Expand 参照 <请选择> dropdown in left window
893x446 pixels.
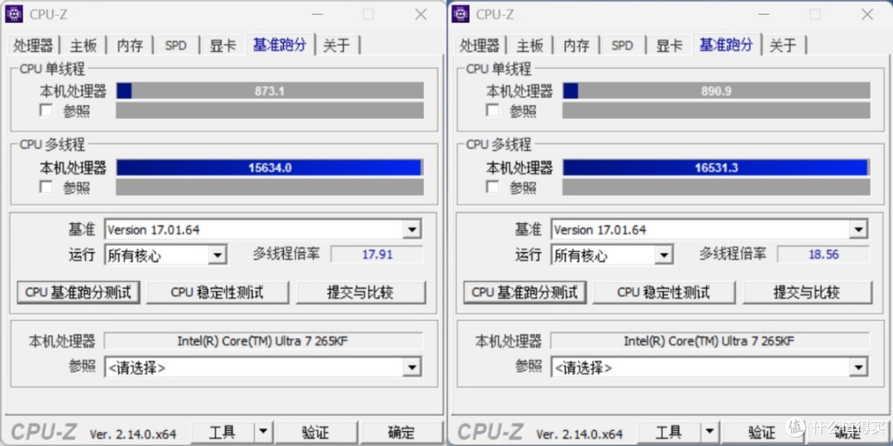[412, 368]
